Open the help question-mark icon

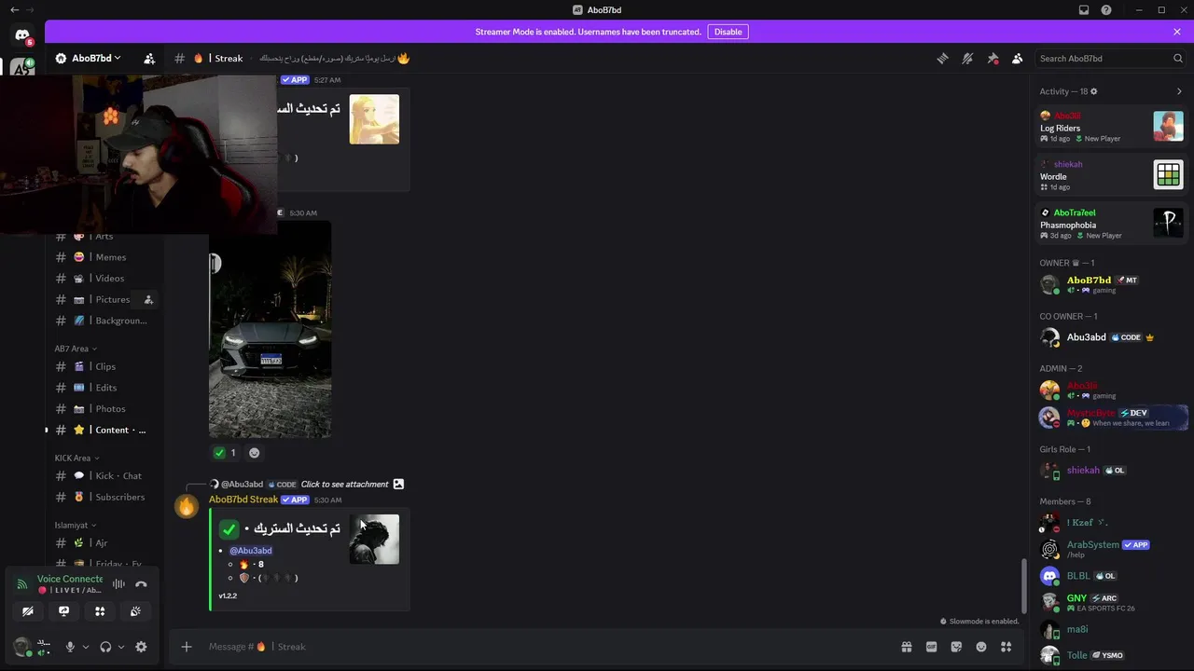pos(1106,10)
